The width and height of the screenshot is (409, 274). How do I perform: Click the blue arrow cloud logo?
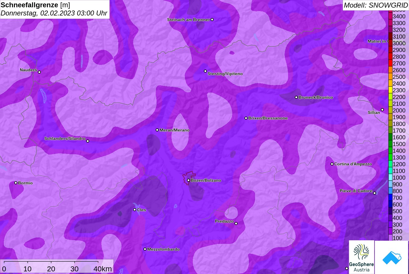click(392, 257)
